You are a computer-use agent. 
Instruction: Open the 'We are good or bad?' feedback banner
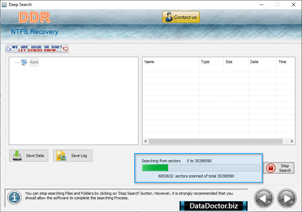[37, 49]
